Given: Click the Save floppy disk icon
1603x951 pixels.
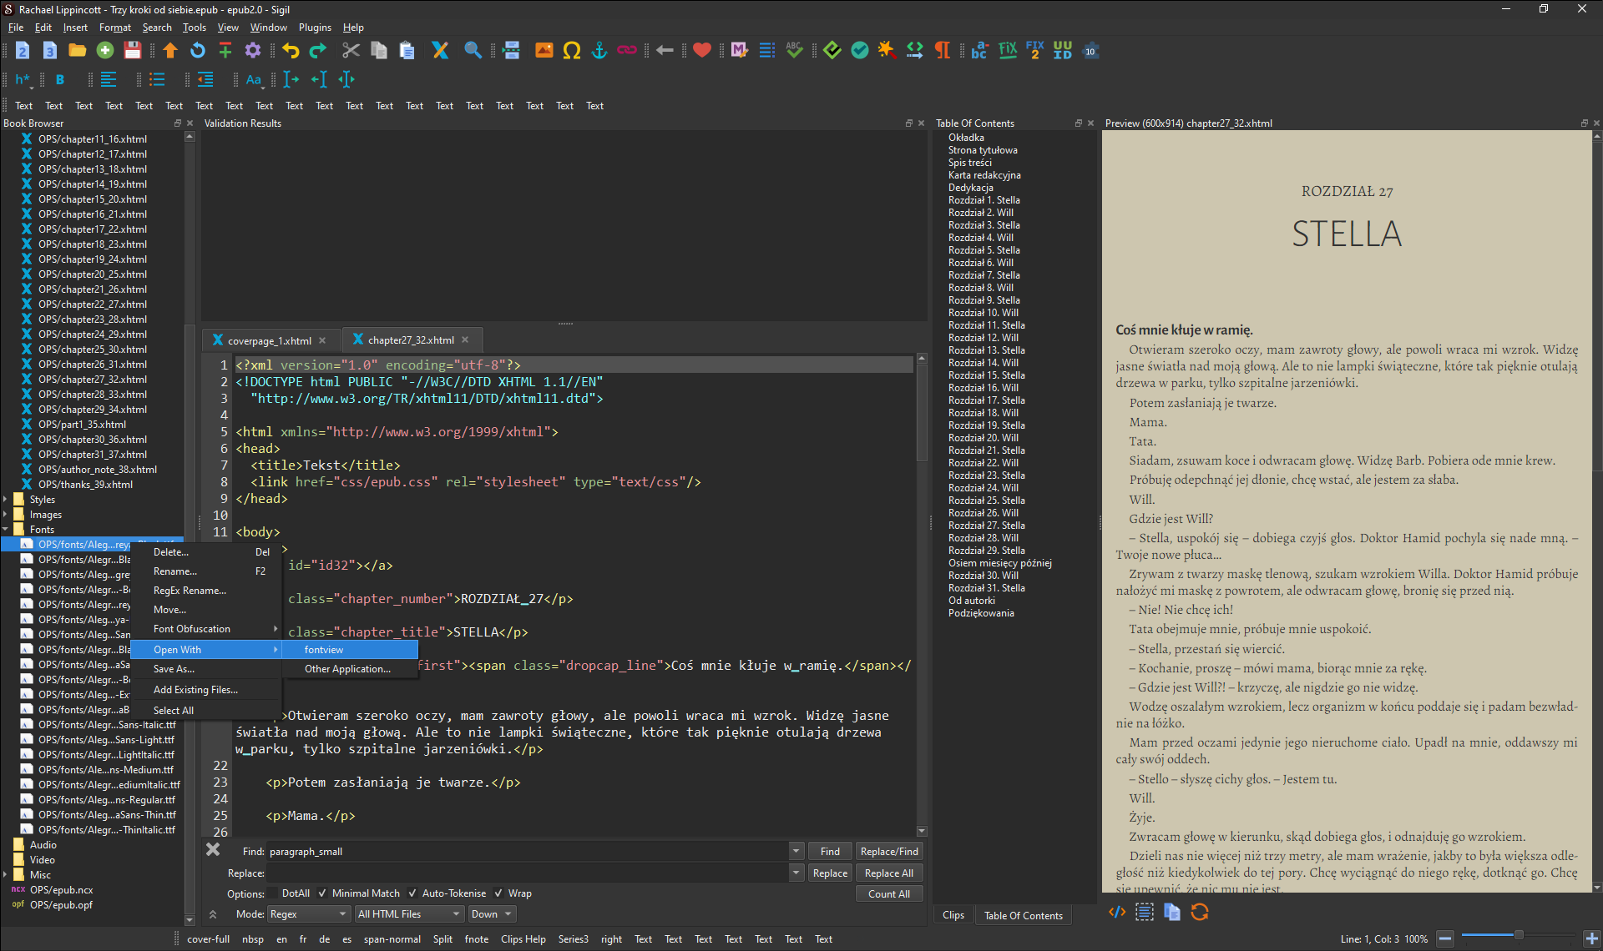Looking at the screenshot, I should (x=133, y=51).
